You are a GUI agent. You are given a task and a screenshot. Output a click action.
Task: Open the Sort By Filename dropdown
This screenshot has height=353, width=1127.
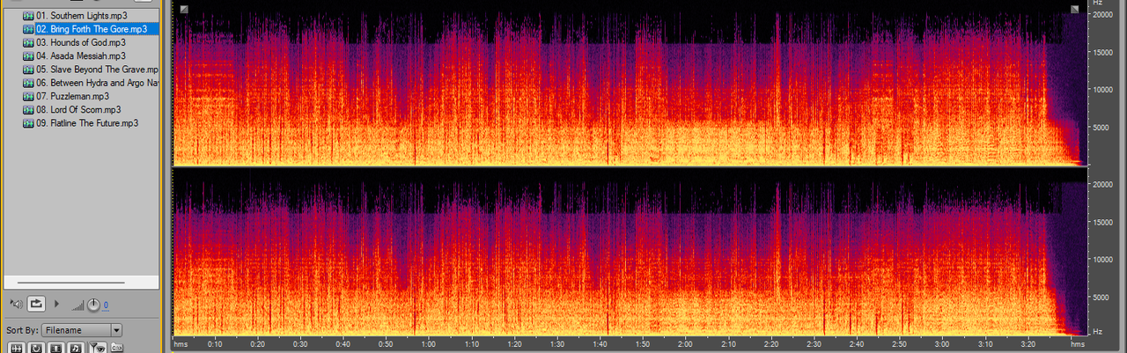(x=81, y=330)
